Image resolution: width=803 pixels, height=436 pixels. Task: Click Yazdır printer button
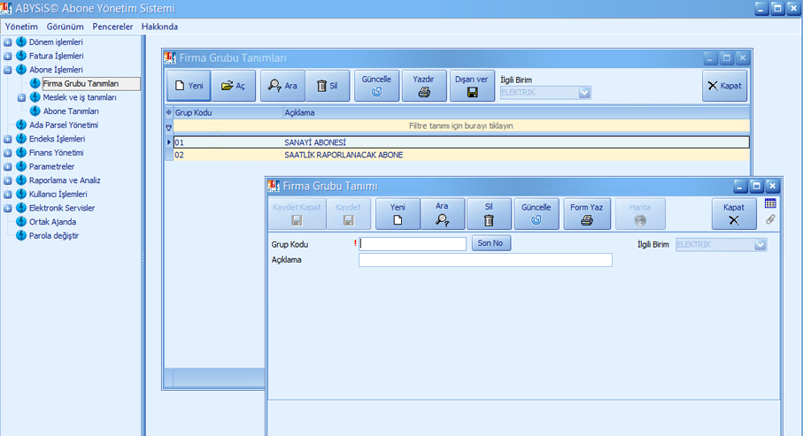tap(424, 86)
